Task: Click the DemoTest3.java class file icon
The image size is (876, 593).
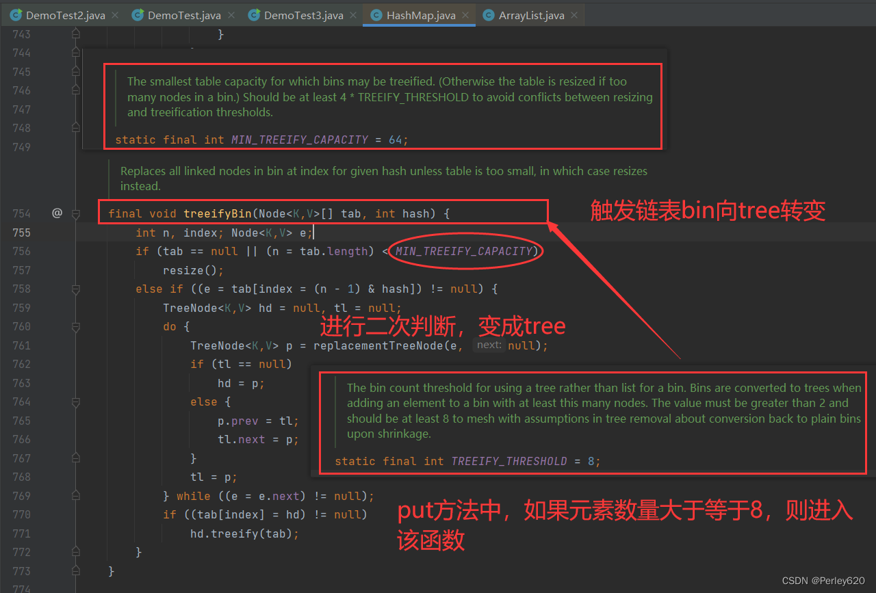Action: click(x=254, y=14)
